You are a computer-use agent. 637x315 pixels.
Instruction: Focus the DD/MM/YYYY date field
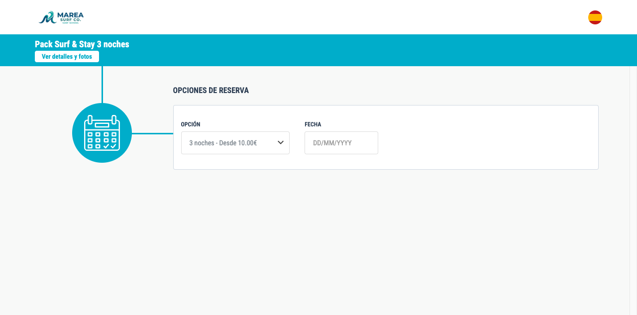coord(341,143)
